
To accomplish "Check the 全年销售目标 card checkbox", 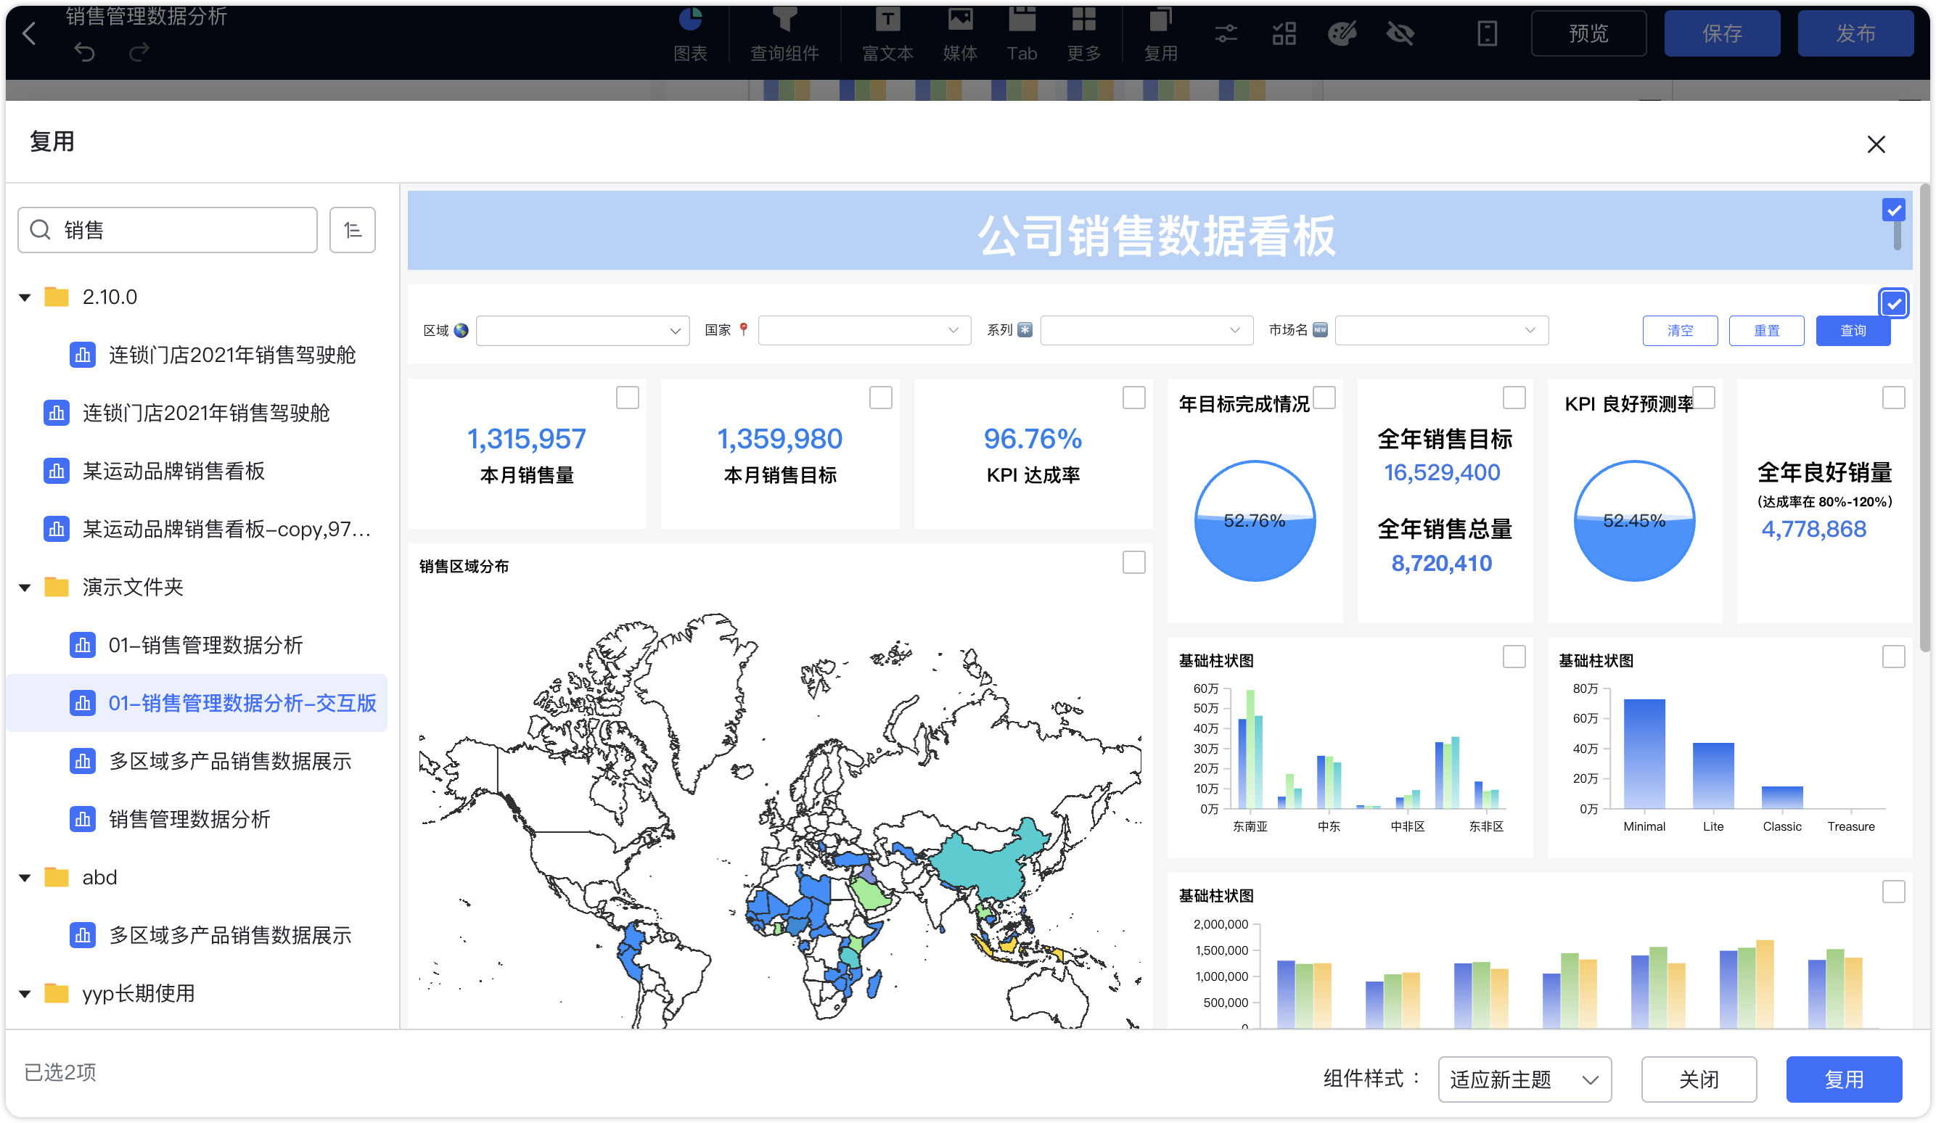I will [x=1514, y=398].
